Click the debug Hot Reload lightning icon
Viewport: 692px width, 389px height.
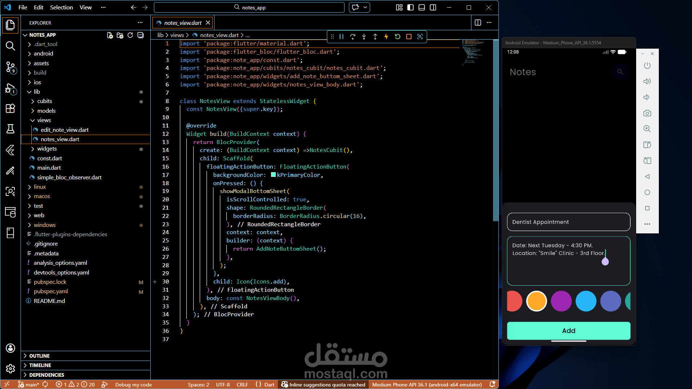point(386,36)
